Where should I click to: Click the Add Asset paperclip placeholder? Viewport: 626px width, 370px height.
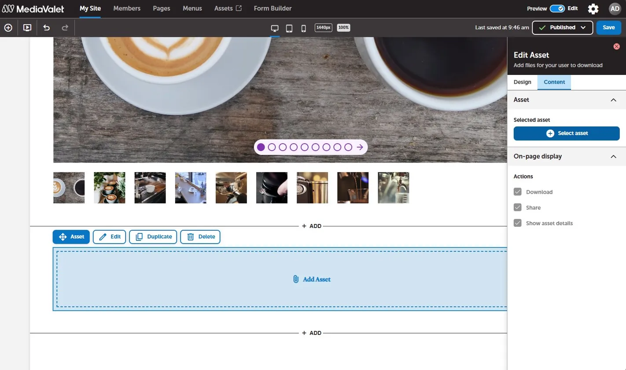[311, 279]
